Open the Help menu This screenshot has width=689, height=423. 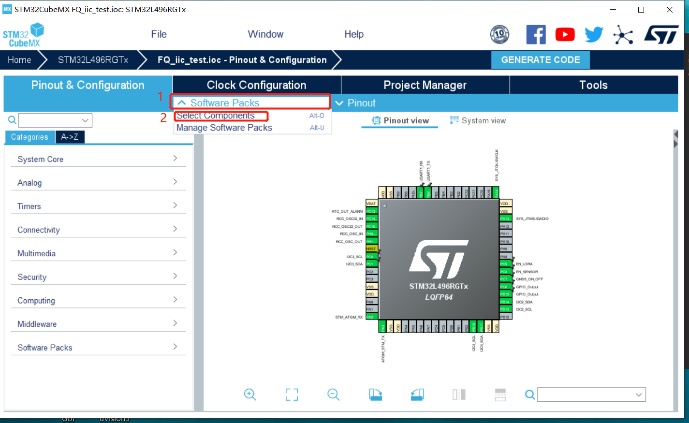[354, 34]
